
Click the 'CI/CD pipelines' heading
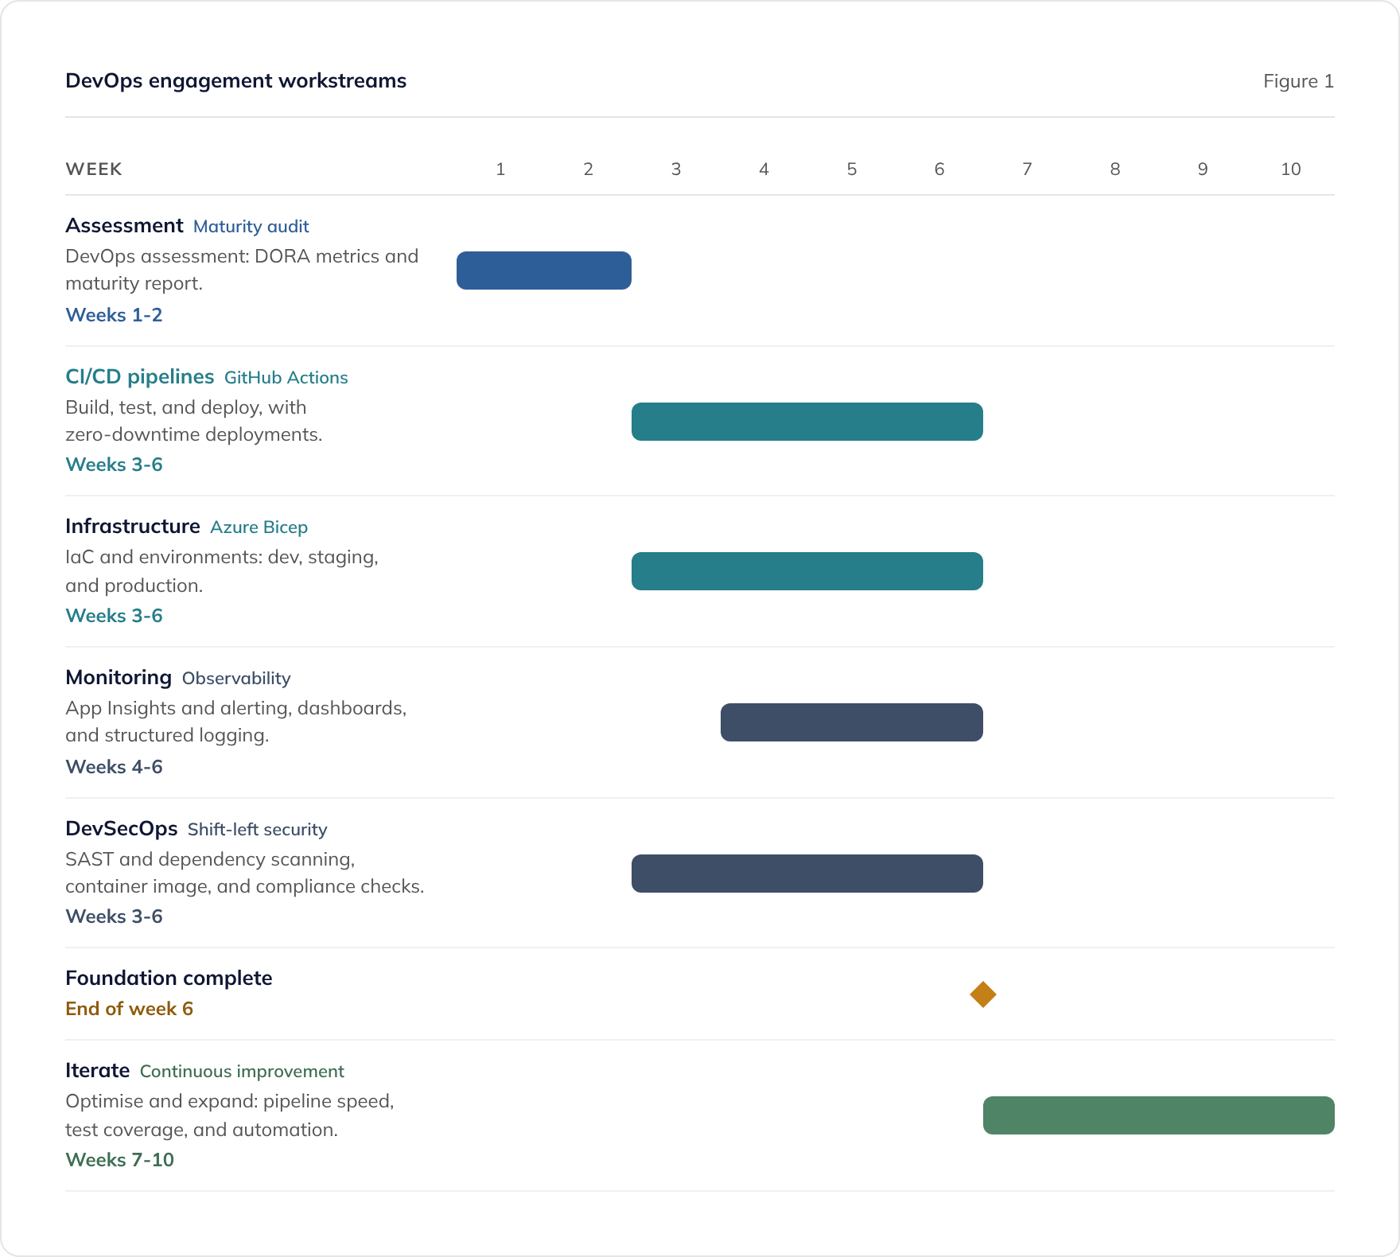coord(140,377)
